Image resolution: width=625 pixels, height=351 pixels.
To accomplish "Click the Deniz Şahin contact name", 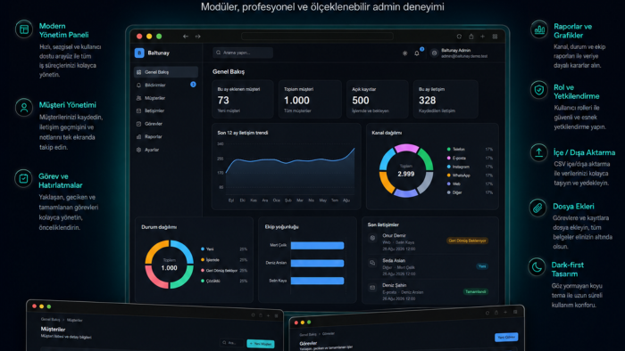I will [x=395, y=285].
